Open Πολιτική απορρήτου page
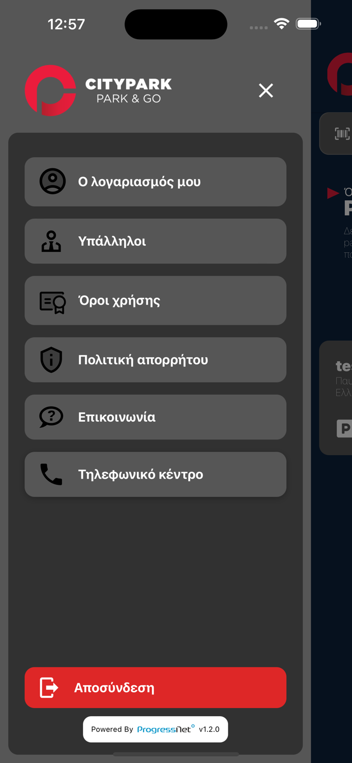The height and width of the screenshot is (763, 352). pyautogui.click(x=156, y=360)
